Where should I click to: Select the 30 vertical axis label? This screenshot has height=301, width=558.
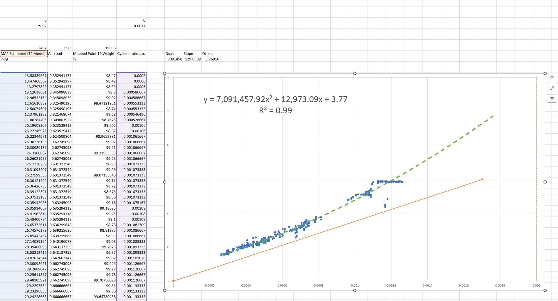tap(169, 179)
